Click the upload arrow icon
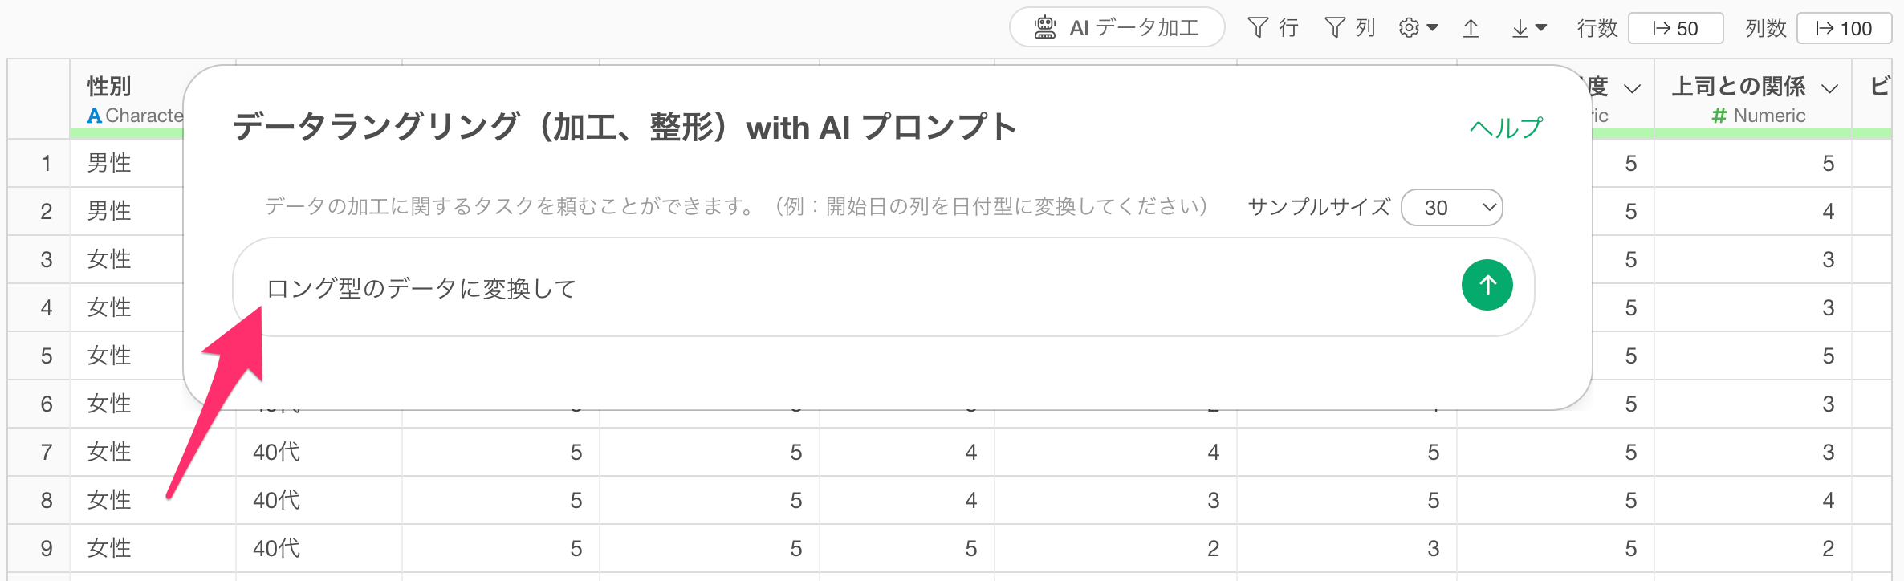This screenshot has height=581, width=1904. point(1471,28)
